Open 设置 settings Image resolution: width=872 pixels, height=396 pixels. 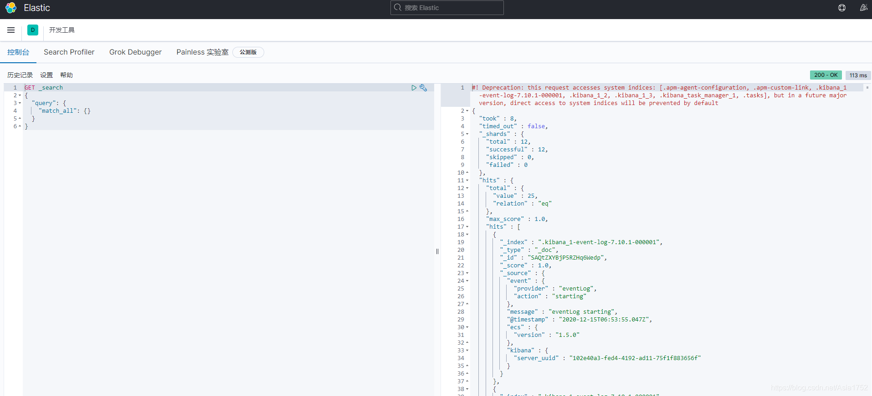click(46, 75)
